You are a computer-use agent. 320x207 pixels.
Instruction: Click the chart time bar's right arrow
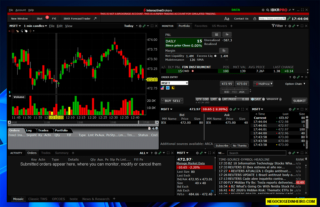pos(157,122)
